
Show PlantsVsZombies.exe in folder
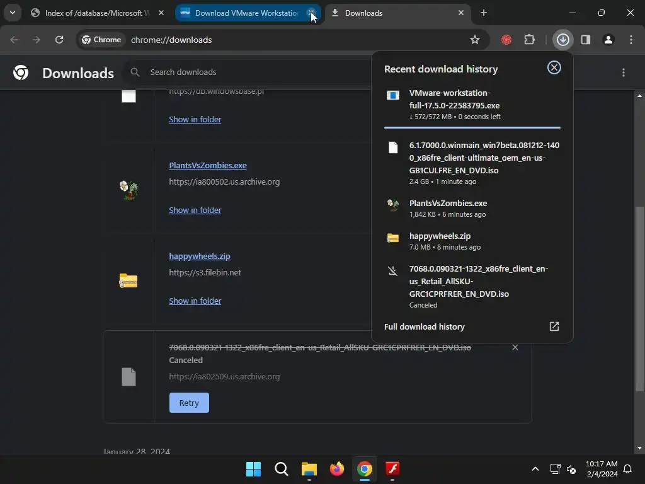195,210
